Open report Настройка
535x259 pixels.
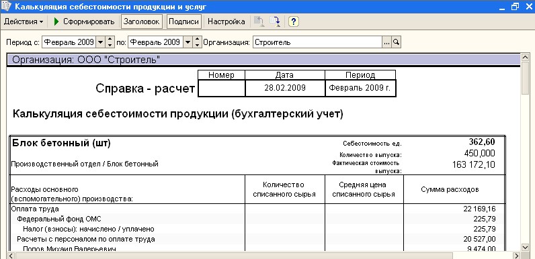227,21
